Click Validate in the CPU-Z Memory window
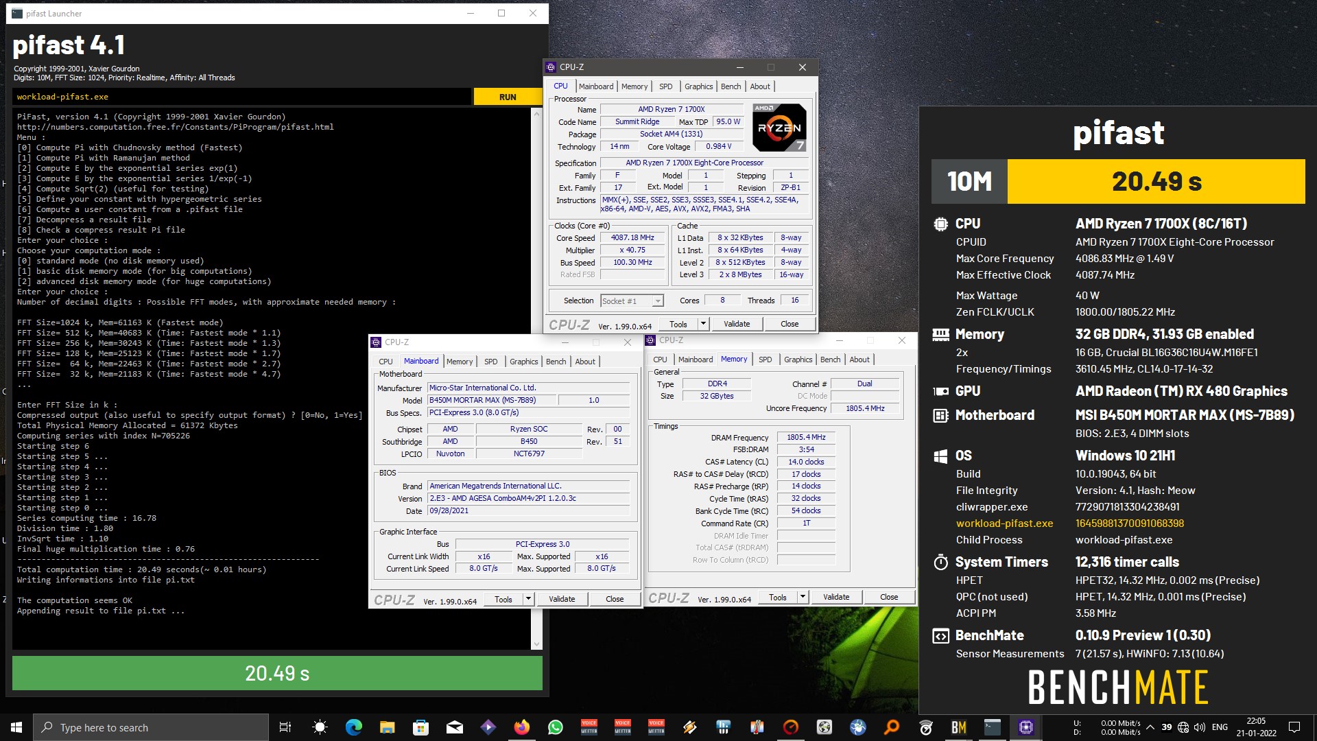1317x741 pixels. coord(836,597)
